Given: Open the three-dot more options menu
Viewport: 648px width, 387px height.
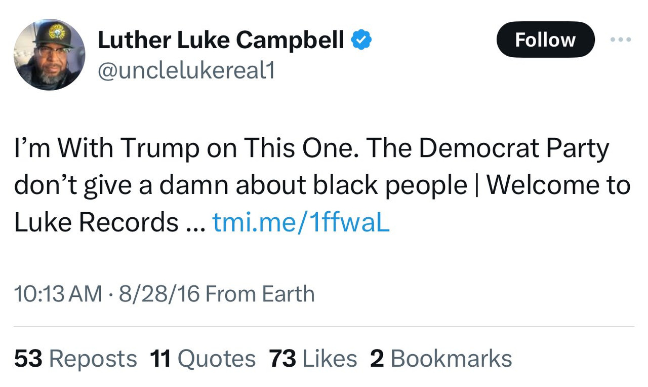Looking at the screenshot, I should [x=621, y=40].
